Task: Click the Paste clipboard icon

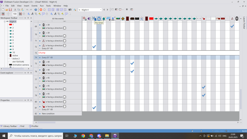Action: [x=23, y=10]
